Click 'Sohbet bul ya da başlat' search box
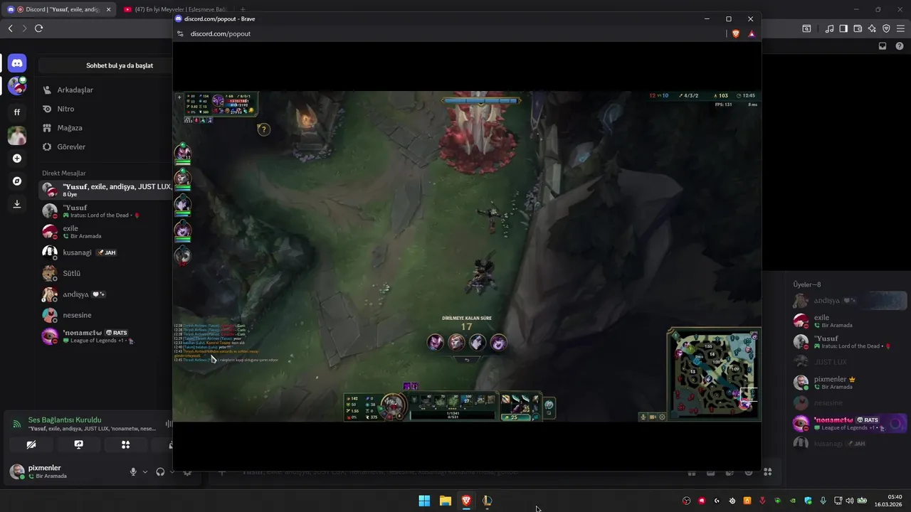The image size is (911, 512). [x=105, y=65]
